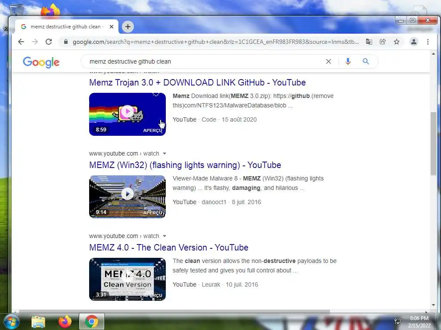Expand dropdown arrow above MEMZ (Win32) result

pyautogui.click(x=165, y=153)
